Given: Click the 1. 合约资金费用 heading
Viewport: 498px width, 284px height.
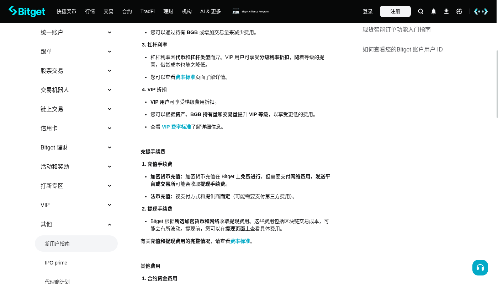Looking at the screenshot, I should click(160, 278).
